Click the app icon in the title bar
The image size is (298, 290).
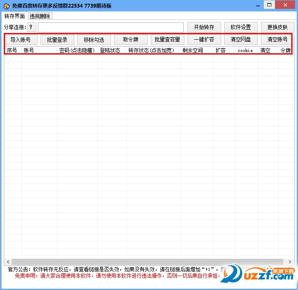[x=6, y=5]
